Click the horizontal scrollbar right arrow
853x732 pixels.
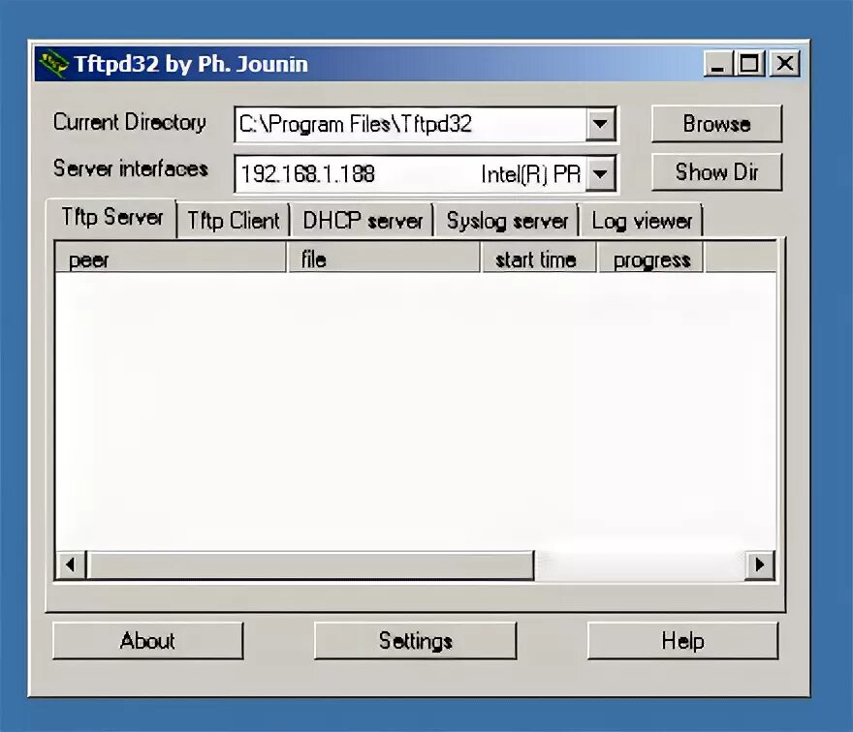tap(759, 565)
